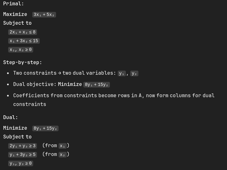This screenshot has height=170, width=227.
Task: Click the x₁ chip in "(from x₁)"
Action: (x=63, y=146)
